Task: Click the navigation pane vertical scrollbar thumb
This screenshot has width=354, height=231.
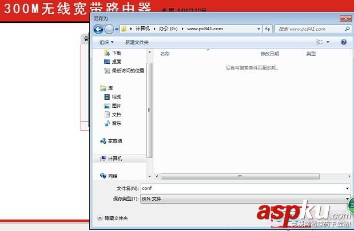Action: (x=149, y=110)
